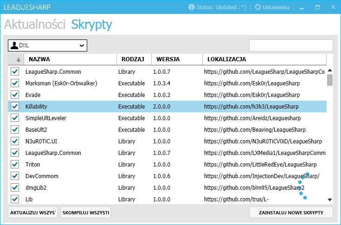
Task: Click N3uR0TiCV0iD/LeagueSharp github URL
Action: [x=263, y=141]
